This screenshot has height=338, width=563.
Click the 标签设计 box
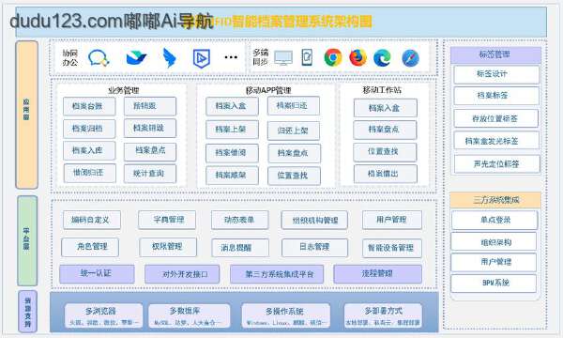(x=496, y=74)
